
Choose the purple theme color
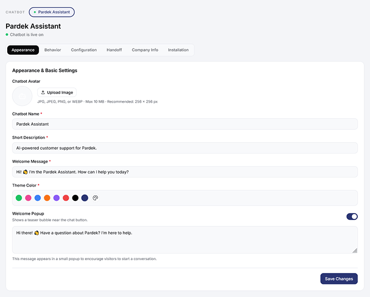coord(56,198)
